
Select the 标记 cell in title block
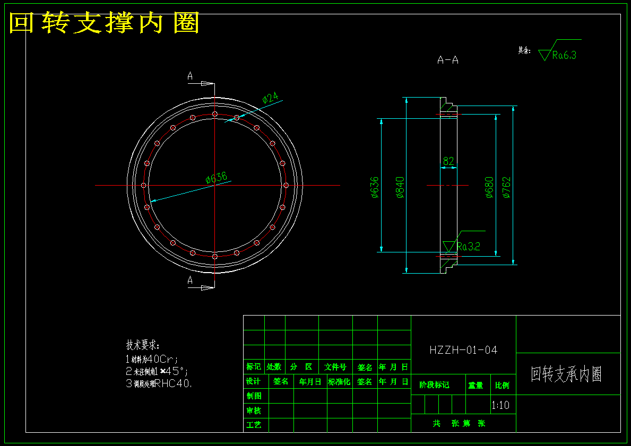254,367
